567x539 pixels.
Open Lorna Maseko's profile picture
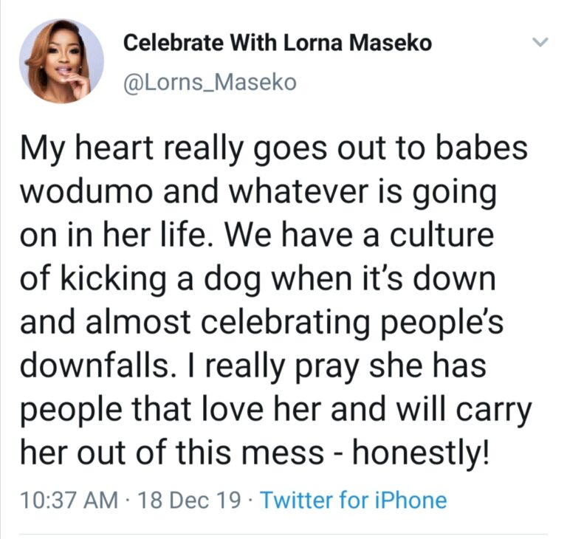coord(61,61)
